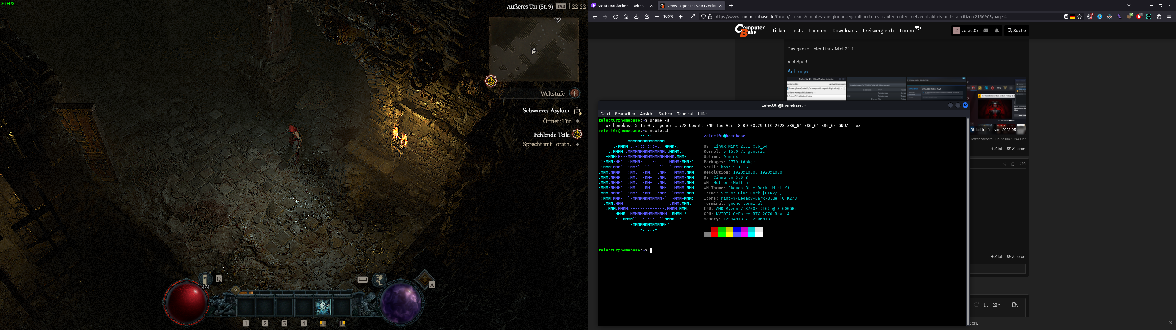Share post #66 via share icon
This screenshot has width=1176, height=330.
[1005, 164]
